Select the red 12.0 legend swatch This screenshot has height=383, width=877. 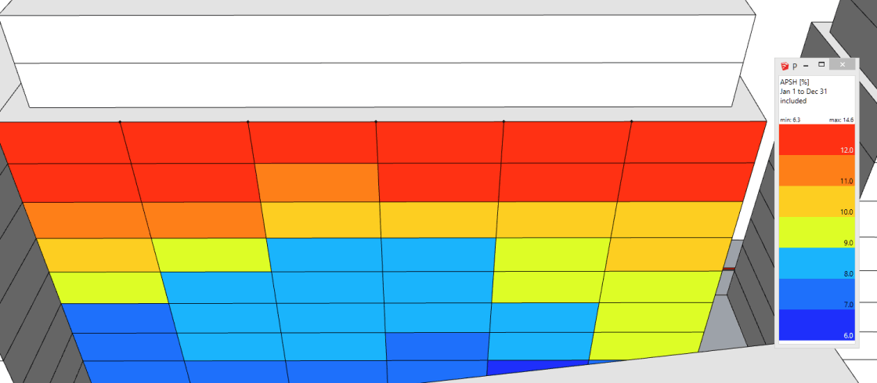coord(817,139)
